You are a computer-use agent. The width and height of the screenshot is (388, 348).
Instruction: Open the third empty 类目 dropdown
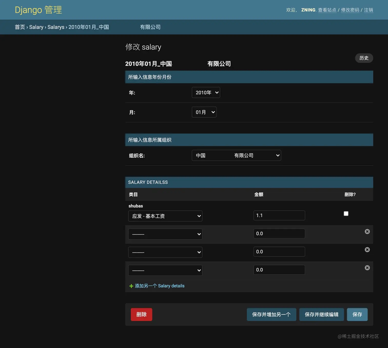165,270
